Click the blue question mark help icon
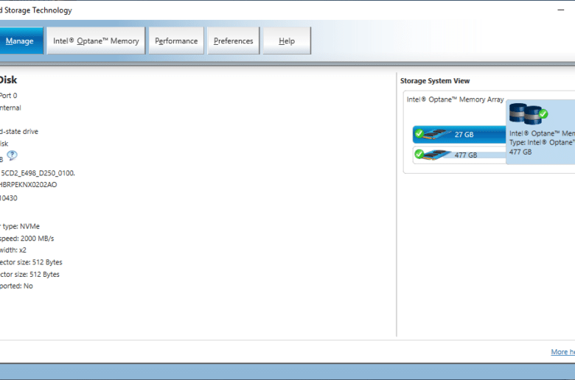 [x=12, y=155]
